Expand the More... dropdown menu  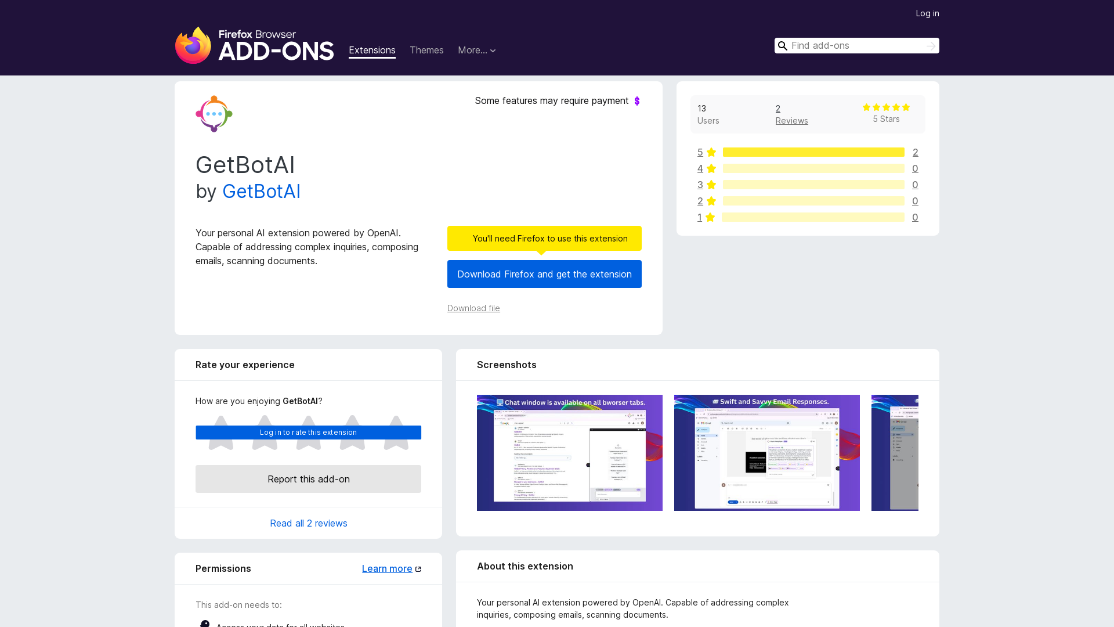tap(477, 51)
